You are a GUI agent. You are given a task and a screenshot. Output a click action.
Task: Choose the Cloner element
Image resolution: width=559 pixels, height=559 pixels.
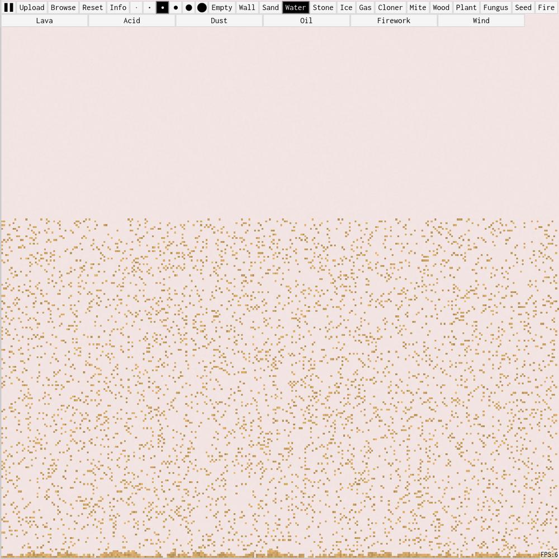[390, 7]
